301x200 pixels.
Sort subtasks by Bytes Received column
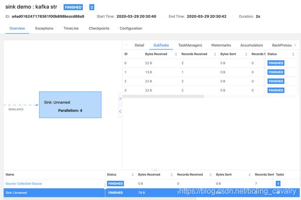pos(176,54)
